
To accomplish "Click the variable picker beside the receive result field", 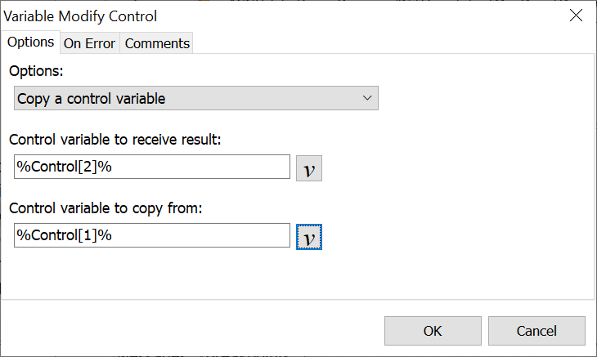I will pyautogui.click(x=309, y=167).
